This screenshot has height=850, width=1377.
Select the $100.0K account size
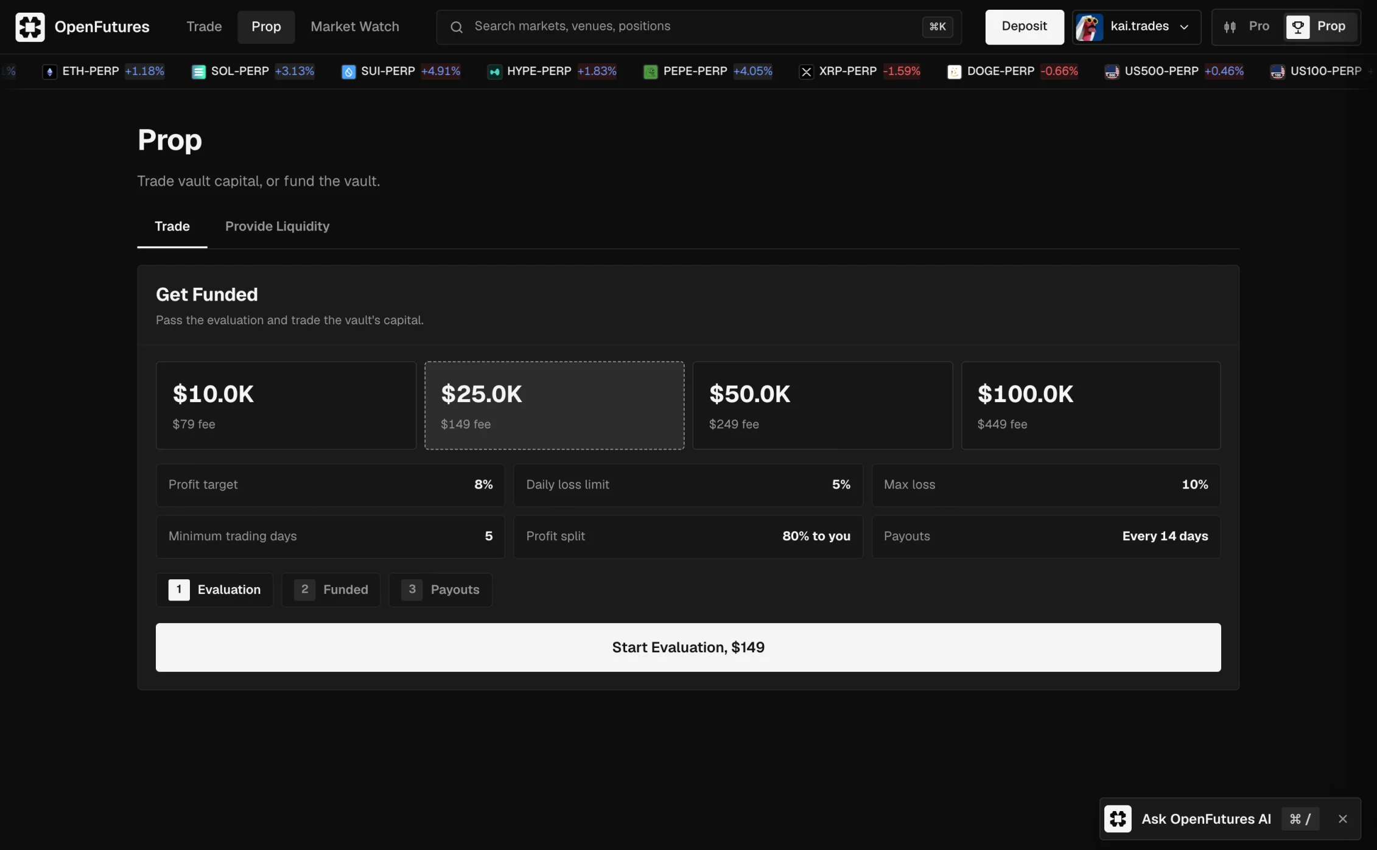pyautogui.click(x=1090, y=405)
